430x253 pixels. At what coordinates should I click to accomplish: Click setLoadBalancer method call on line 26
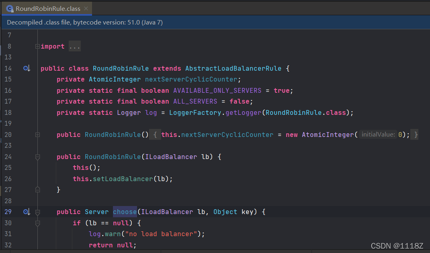123,179
